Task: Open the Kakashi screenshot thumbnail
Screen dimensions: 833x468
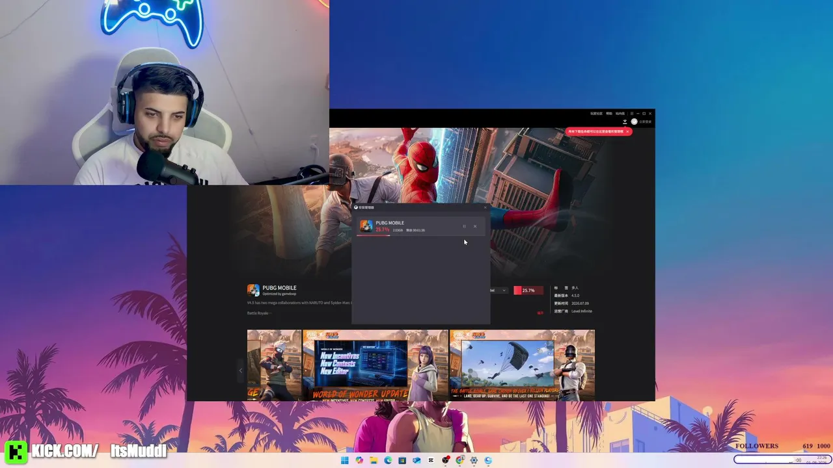Action: click(x=274, y=365)
